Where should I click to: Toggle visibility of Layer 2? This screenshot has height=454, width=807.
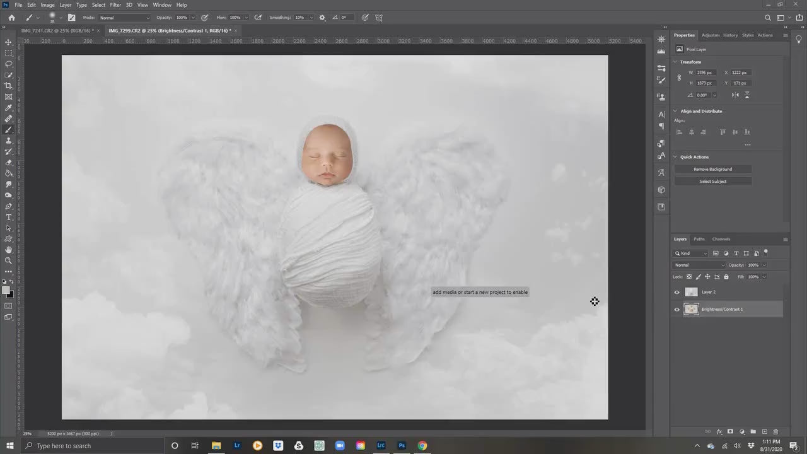point(677,292)
